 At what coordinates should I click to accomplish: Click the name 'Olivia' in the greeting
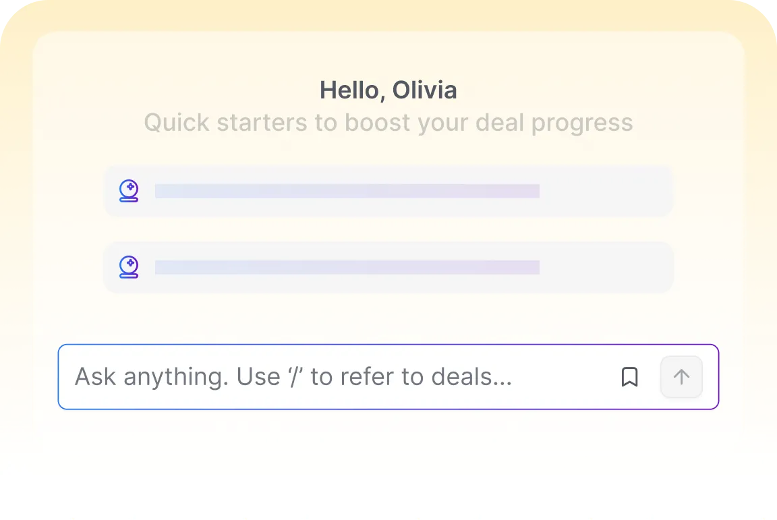[425, 90]
